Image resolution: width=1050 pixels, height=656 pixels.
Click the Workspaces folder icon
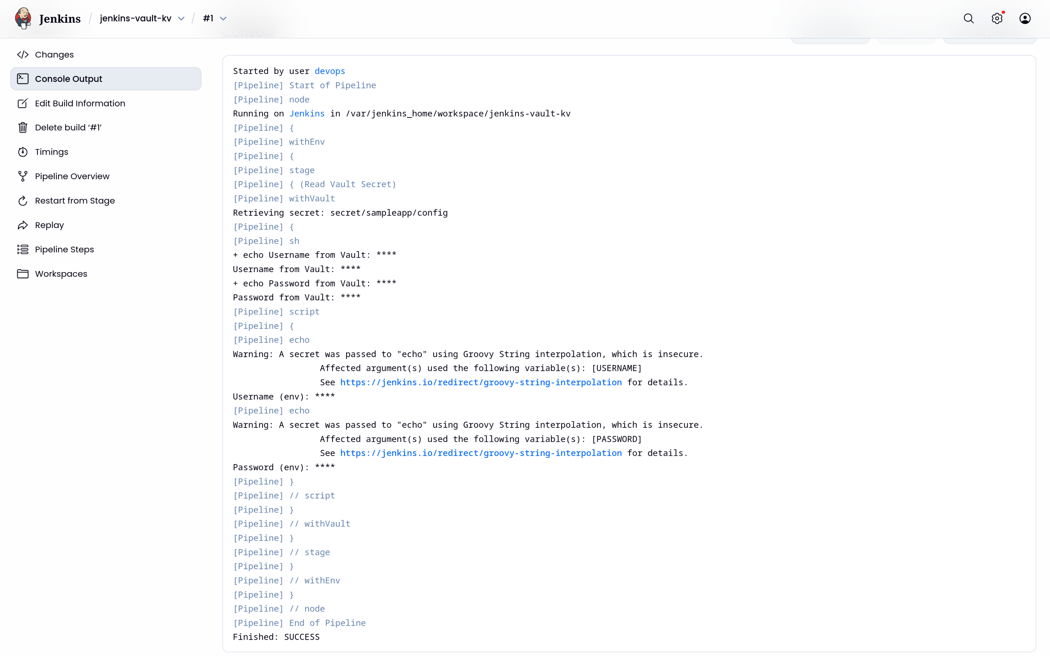point(23,274)
